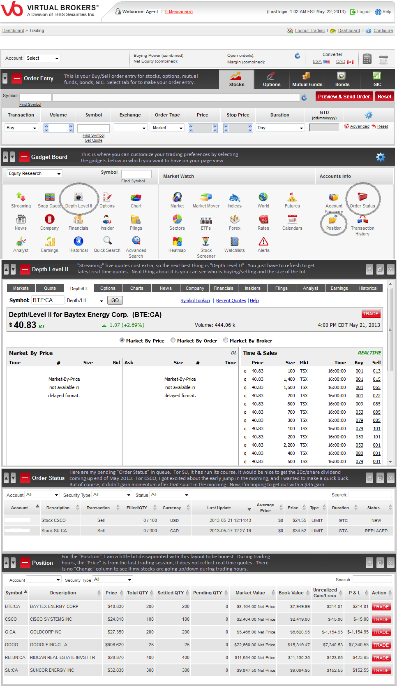397x687 pixels.
Task: Open the Exchange dropdown
Action: [x=131, y=128]
